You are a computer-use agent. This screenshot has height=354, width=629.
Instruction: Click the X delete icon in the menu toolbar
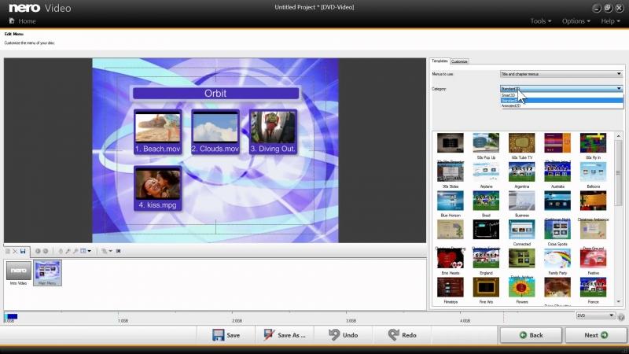tap(16, 251)
